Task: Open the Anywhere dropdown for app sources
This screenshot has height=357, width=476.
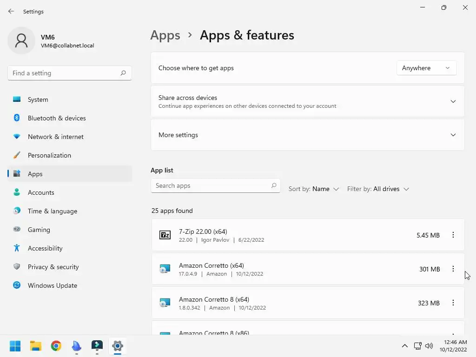Action: click(x=426, y=68)
